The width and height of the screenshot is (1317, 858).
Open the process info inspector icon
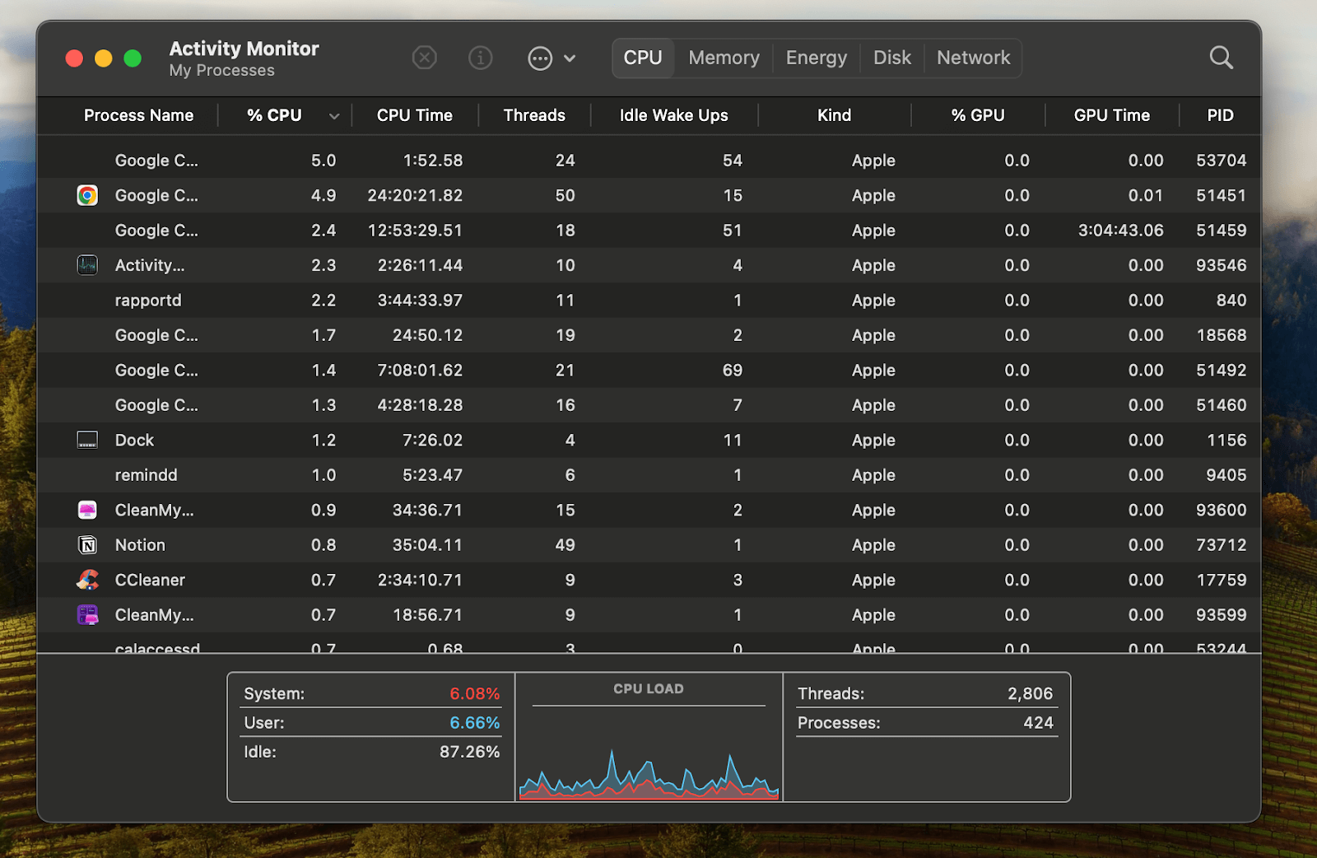click(480, 58)
